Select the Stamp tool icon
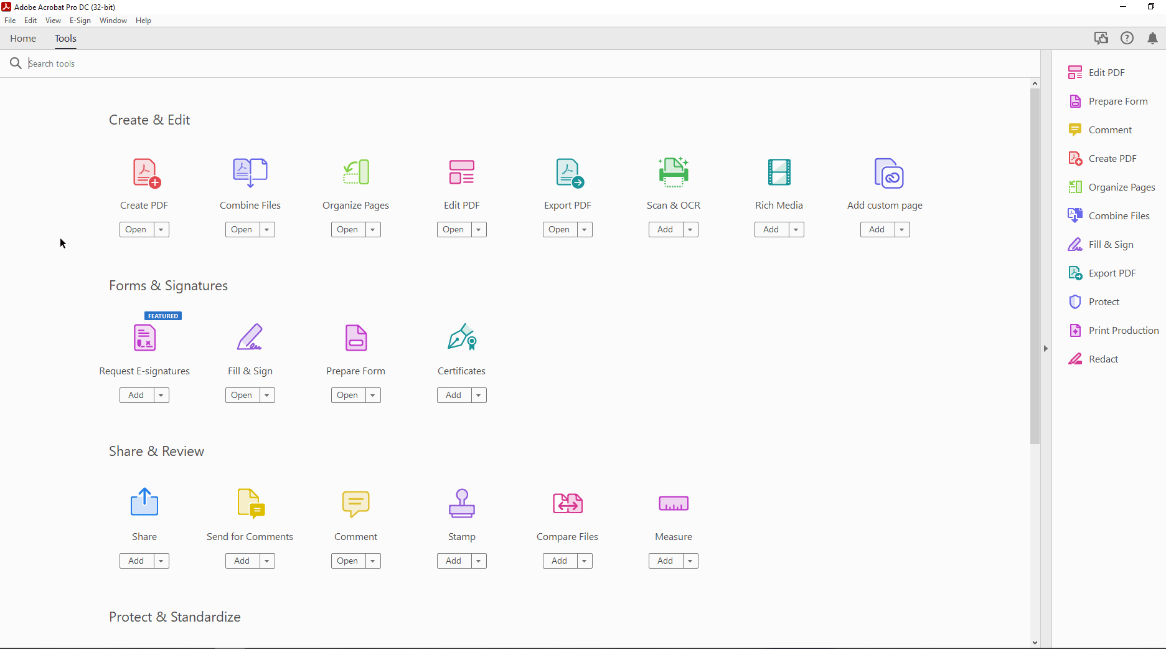1166x649 pixels. click(x=461, y=503)
